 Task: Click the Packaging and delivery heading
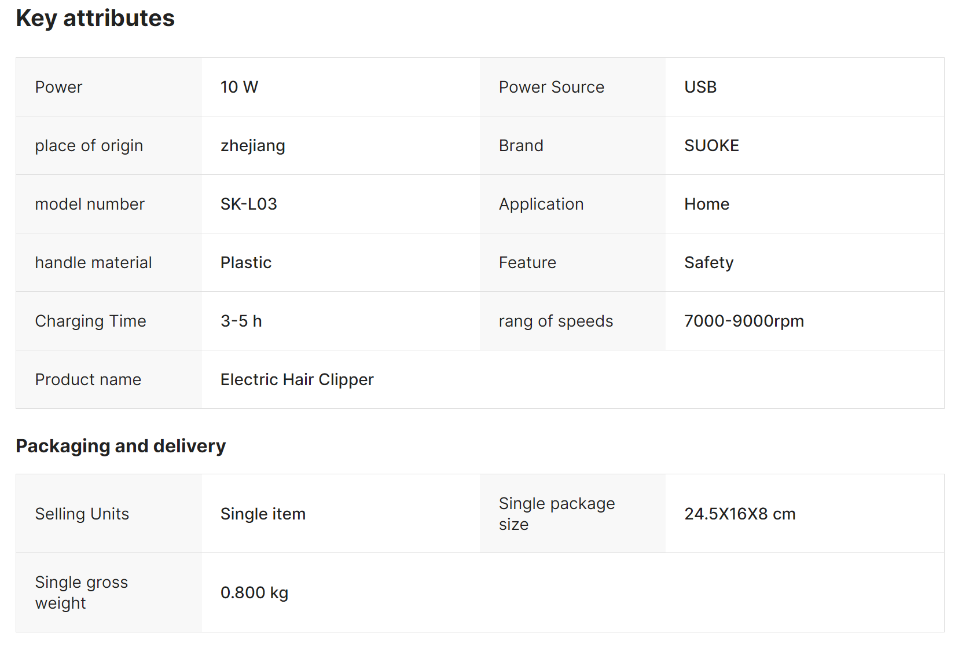[120, 446]
